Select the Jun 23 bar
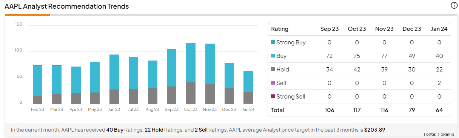 pos(114,79)
